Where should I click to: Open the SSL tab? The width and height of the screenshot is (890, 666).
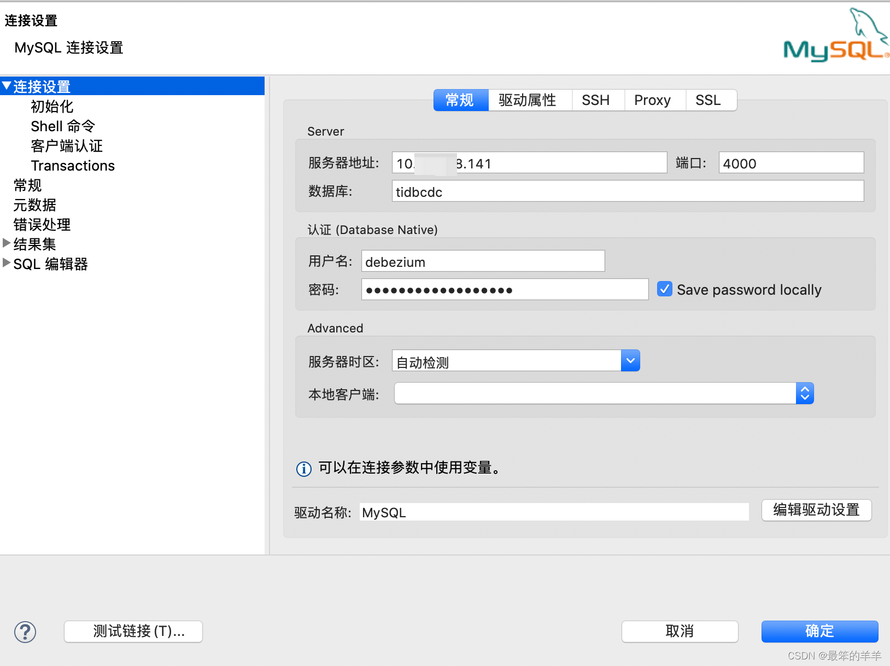coord(711,100)
